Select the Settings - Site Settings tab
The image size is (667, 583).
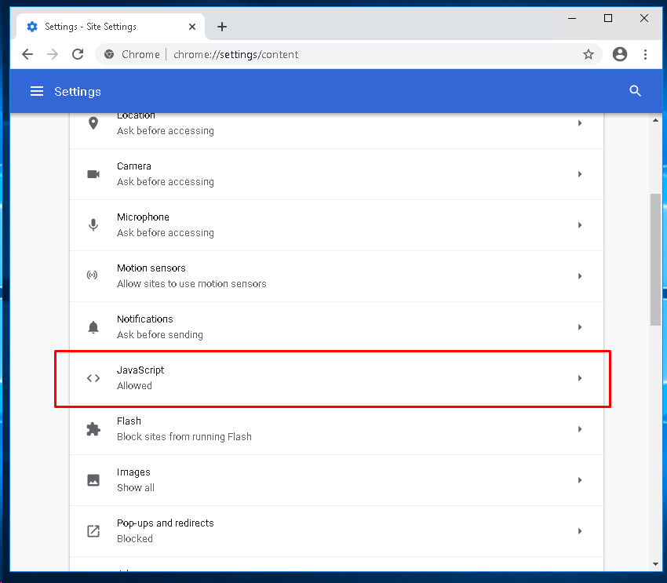[111, 27]
